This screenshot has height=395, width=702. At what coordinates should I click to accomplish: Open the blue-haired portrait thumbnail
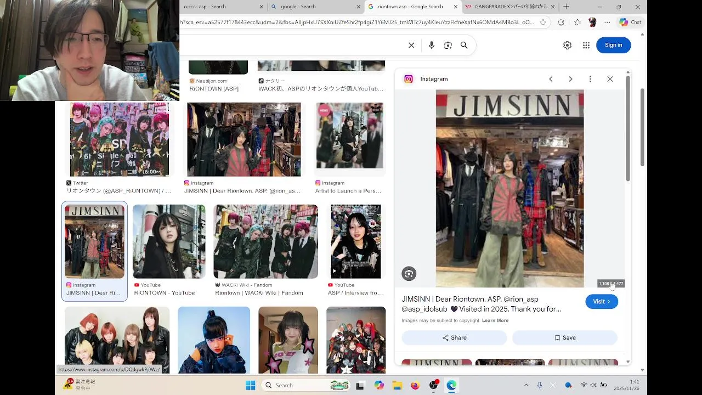(x=214, y=340)
